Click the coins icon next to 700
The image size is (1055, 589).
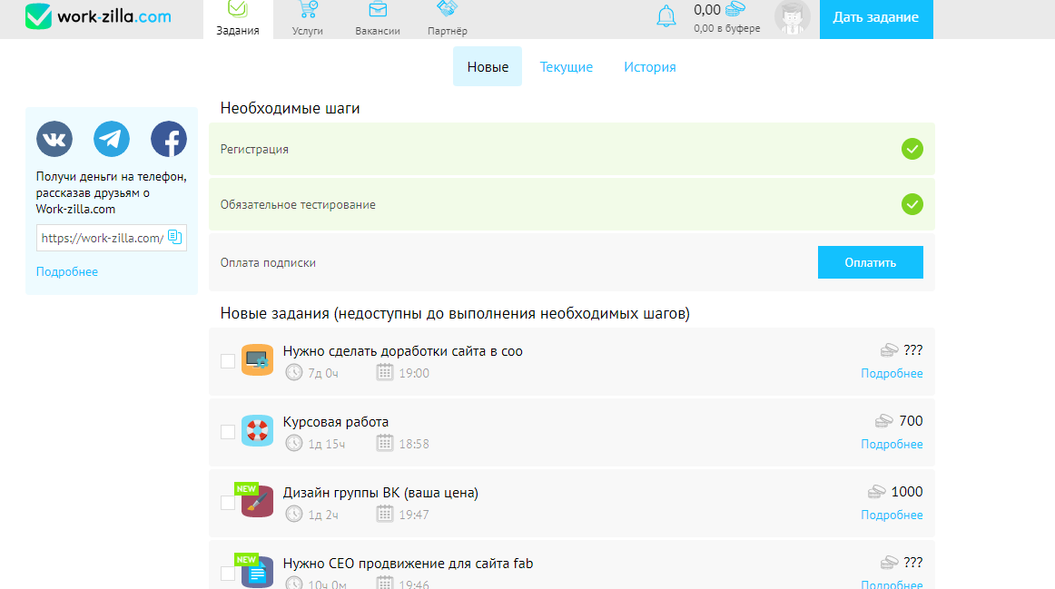pyautogui.click(x=883, y=421)
